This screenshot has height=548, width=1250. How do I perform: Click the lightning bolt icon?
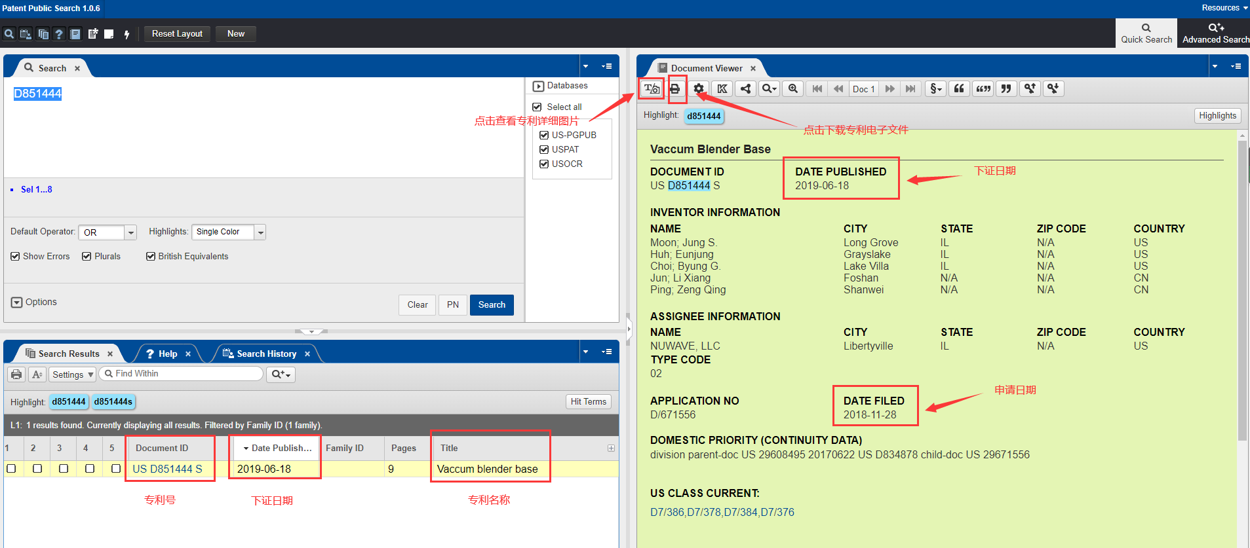click(x=127, y=34)
